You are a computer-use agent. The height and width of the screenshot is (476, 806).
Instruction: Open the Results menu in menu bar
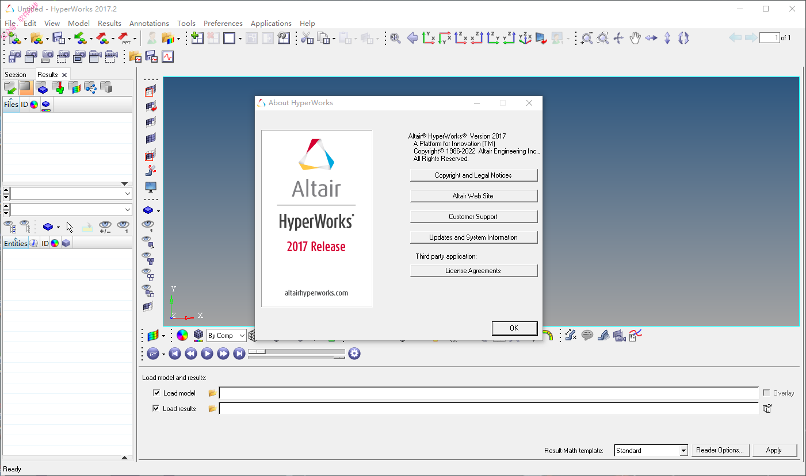tap(109, 24)
